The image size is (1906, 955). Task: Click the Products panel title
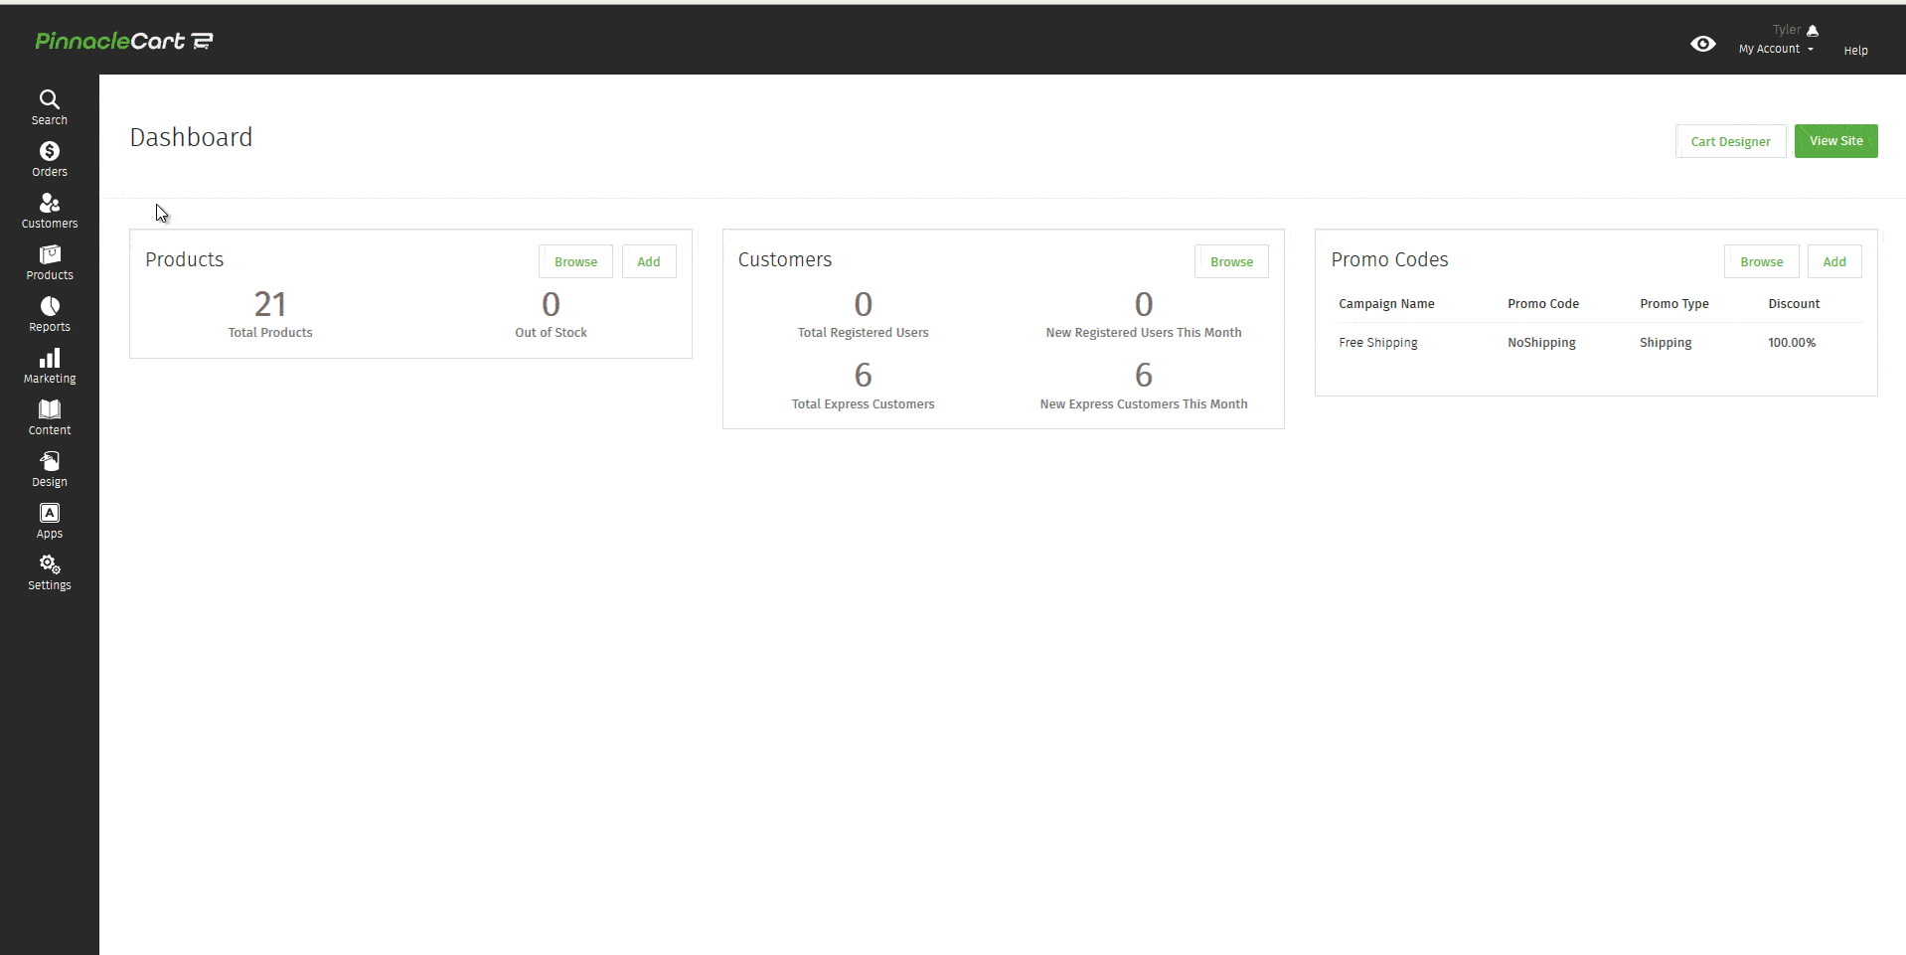point(185,259)
